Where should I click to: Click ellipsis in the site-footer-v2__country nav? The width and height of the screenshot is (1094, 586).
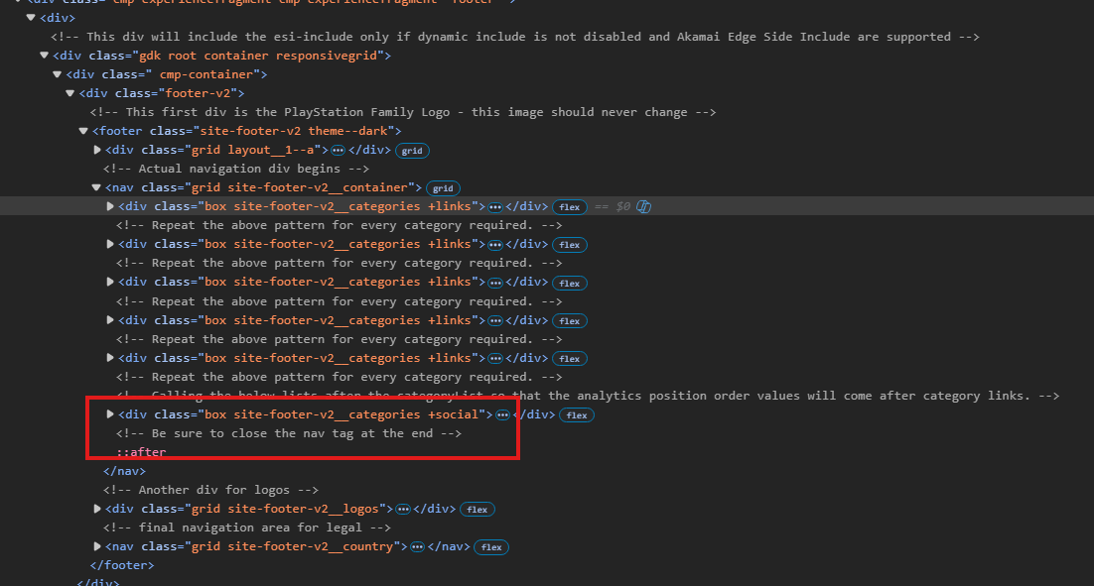click(x=417, y=546)
